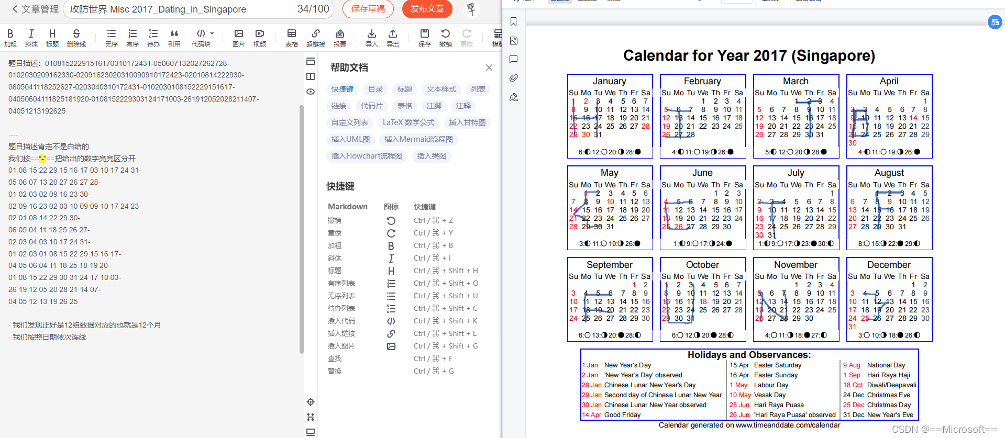Select the 插入UML图 help tag
Image resolution: width=1005 pixels, height=438 pixels.
351,139
